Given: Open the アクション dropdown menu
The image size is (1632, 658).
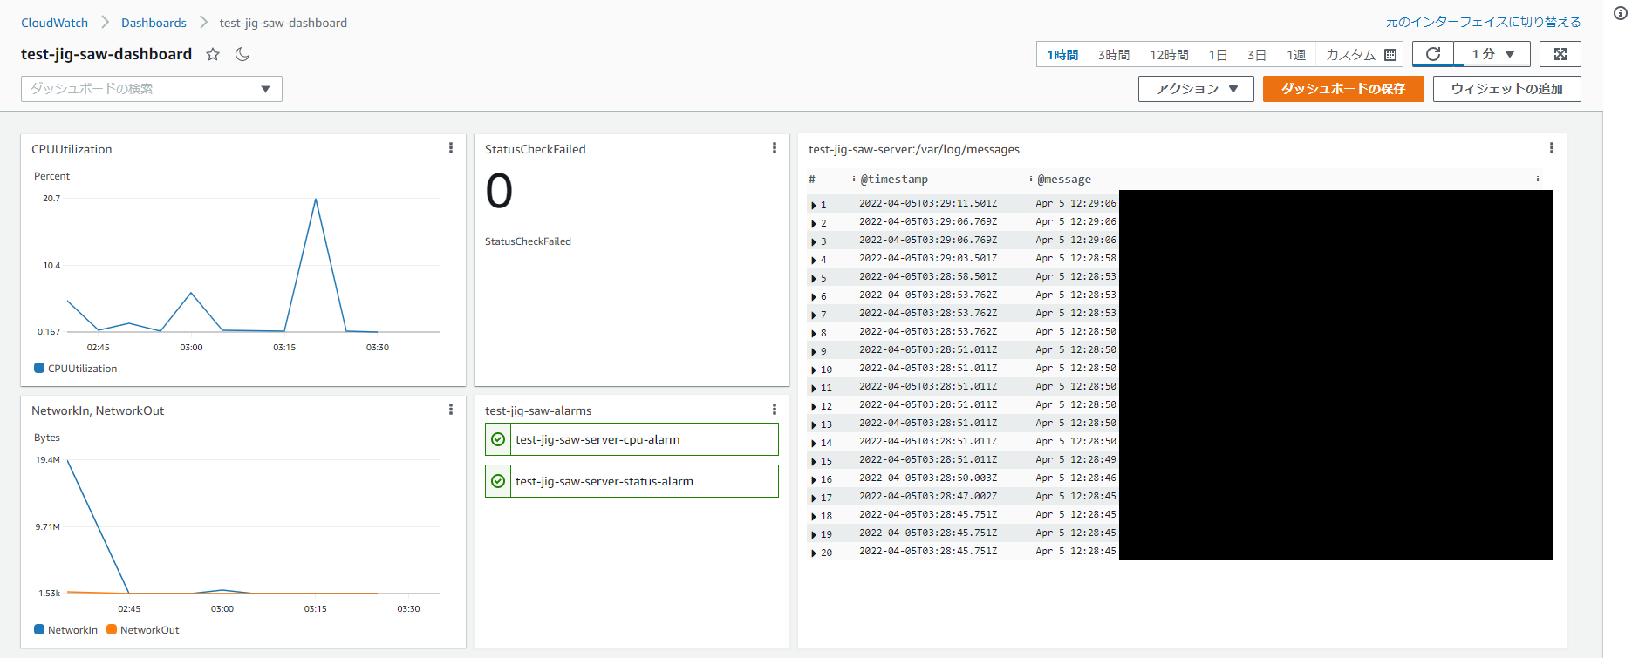Looking at the screenshot, I should (1196, 89).
